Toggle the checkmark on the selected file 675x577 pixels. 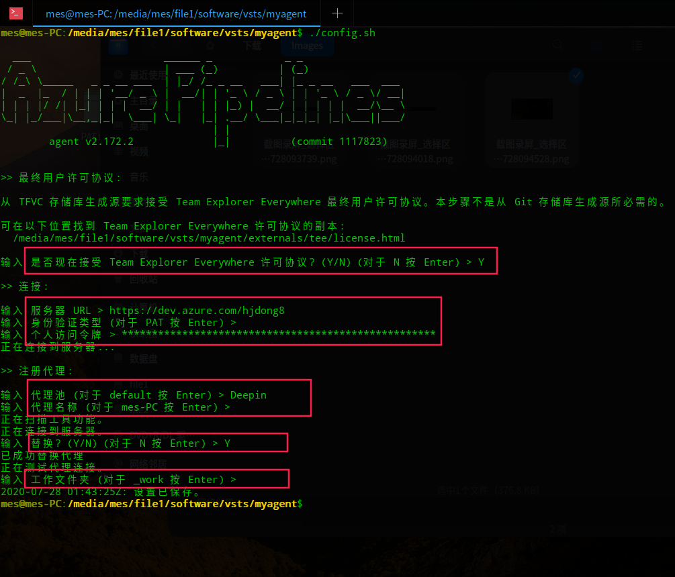pos(576,76)
